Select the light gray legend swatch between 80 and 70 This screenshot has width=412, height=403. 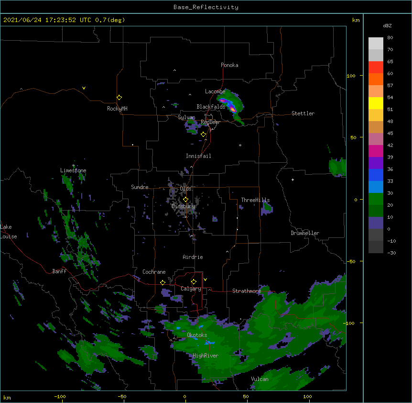point(376,44)
